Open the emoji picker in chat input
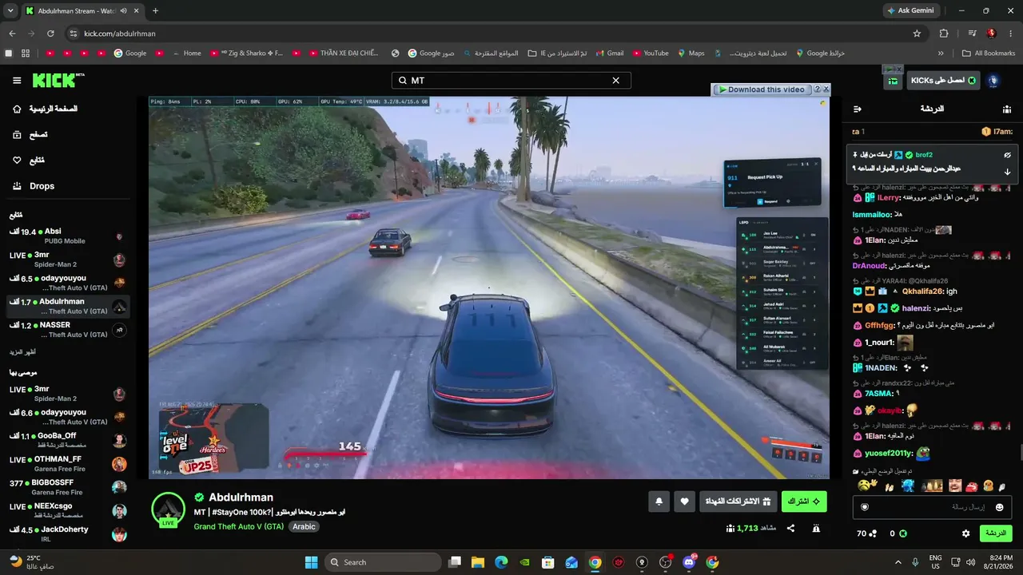 pos(999,507)
